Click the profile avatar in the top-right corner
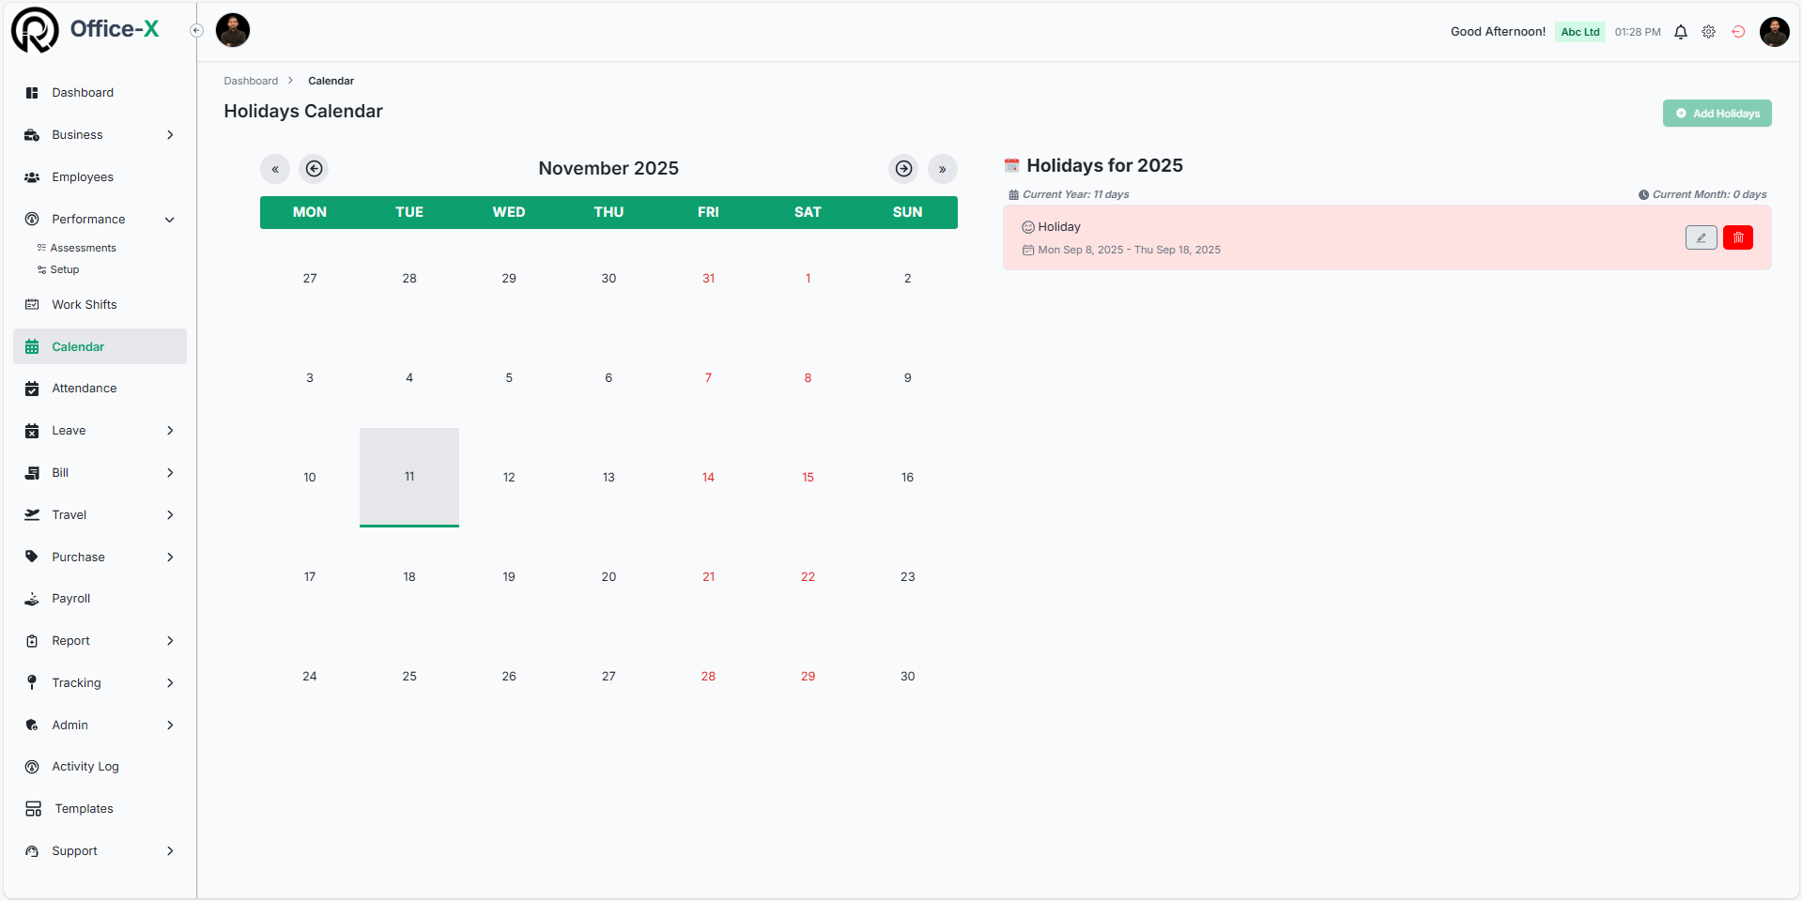The image size is (1802, 901). 1775,31
